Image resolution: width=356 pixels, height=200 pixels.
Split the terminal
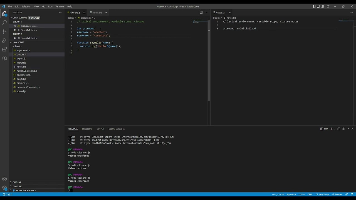pyautogui.click(x=339, y=129)
